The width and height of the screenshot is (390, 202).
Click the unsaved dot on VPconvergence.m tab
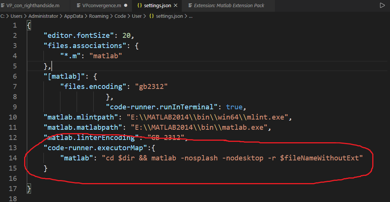126,5
